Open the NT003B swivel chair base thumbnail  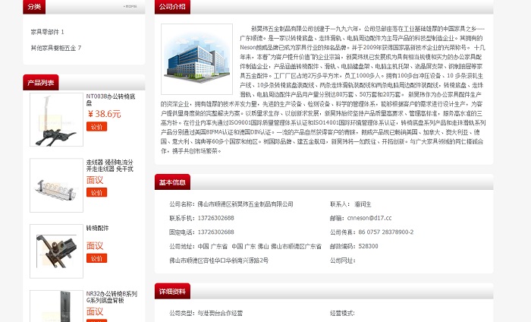[56, 119]
